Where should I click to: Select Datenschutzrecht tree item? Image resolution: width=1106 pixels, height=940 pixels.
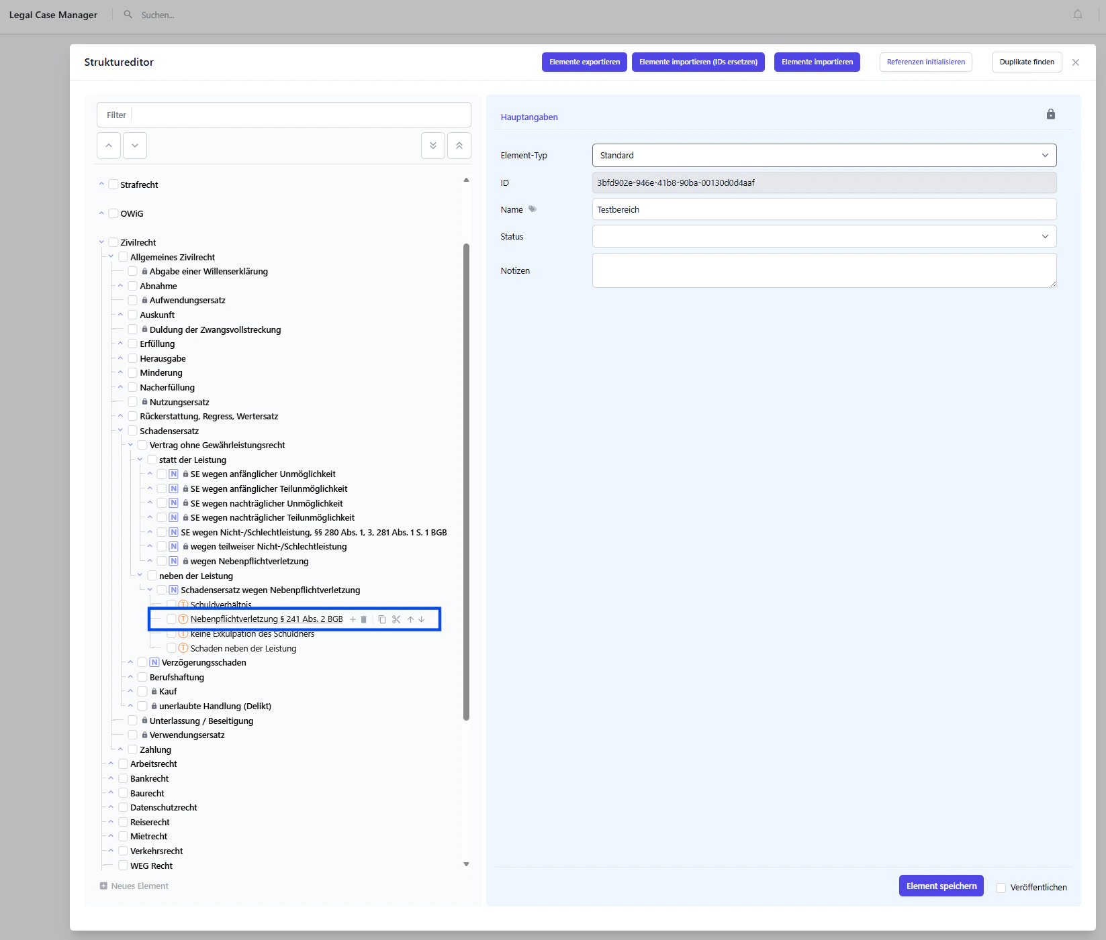pyautogui.click(x=164, y=808)
